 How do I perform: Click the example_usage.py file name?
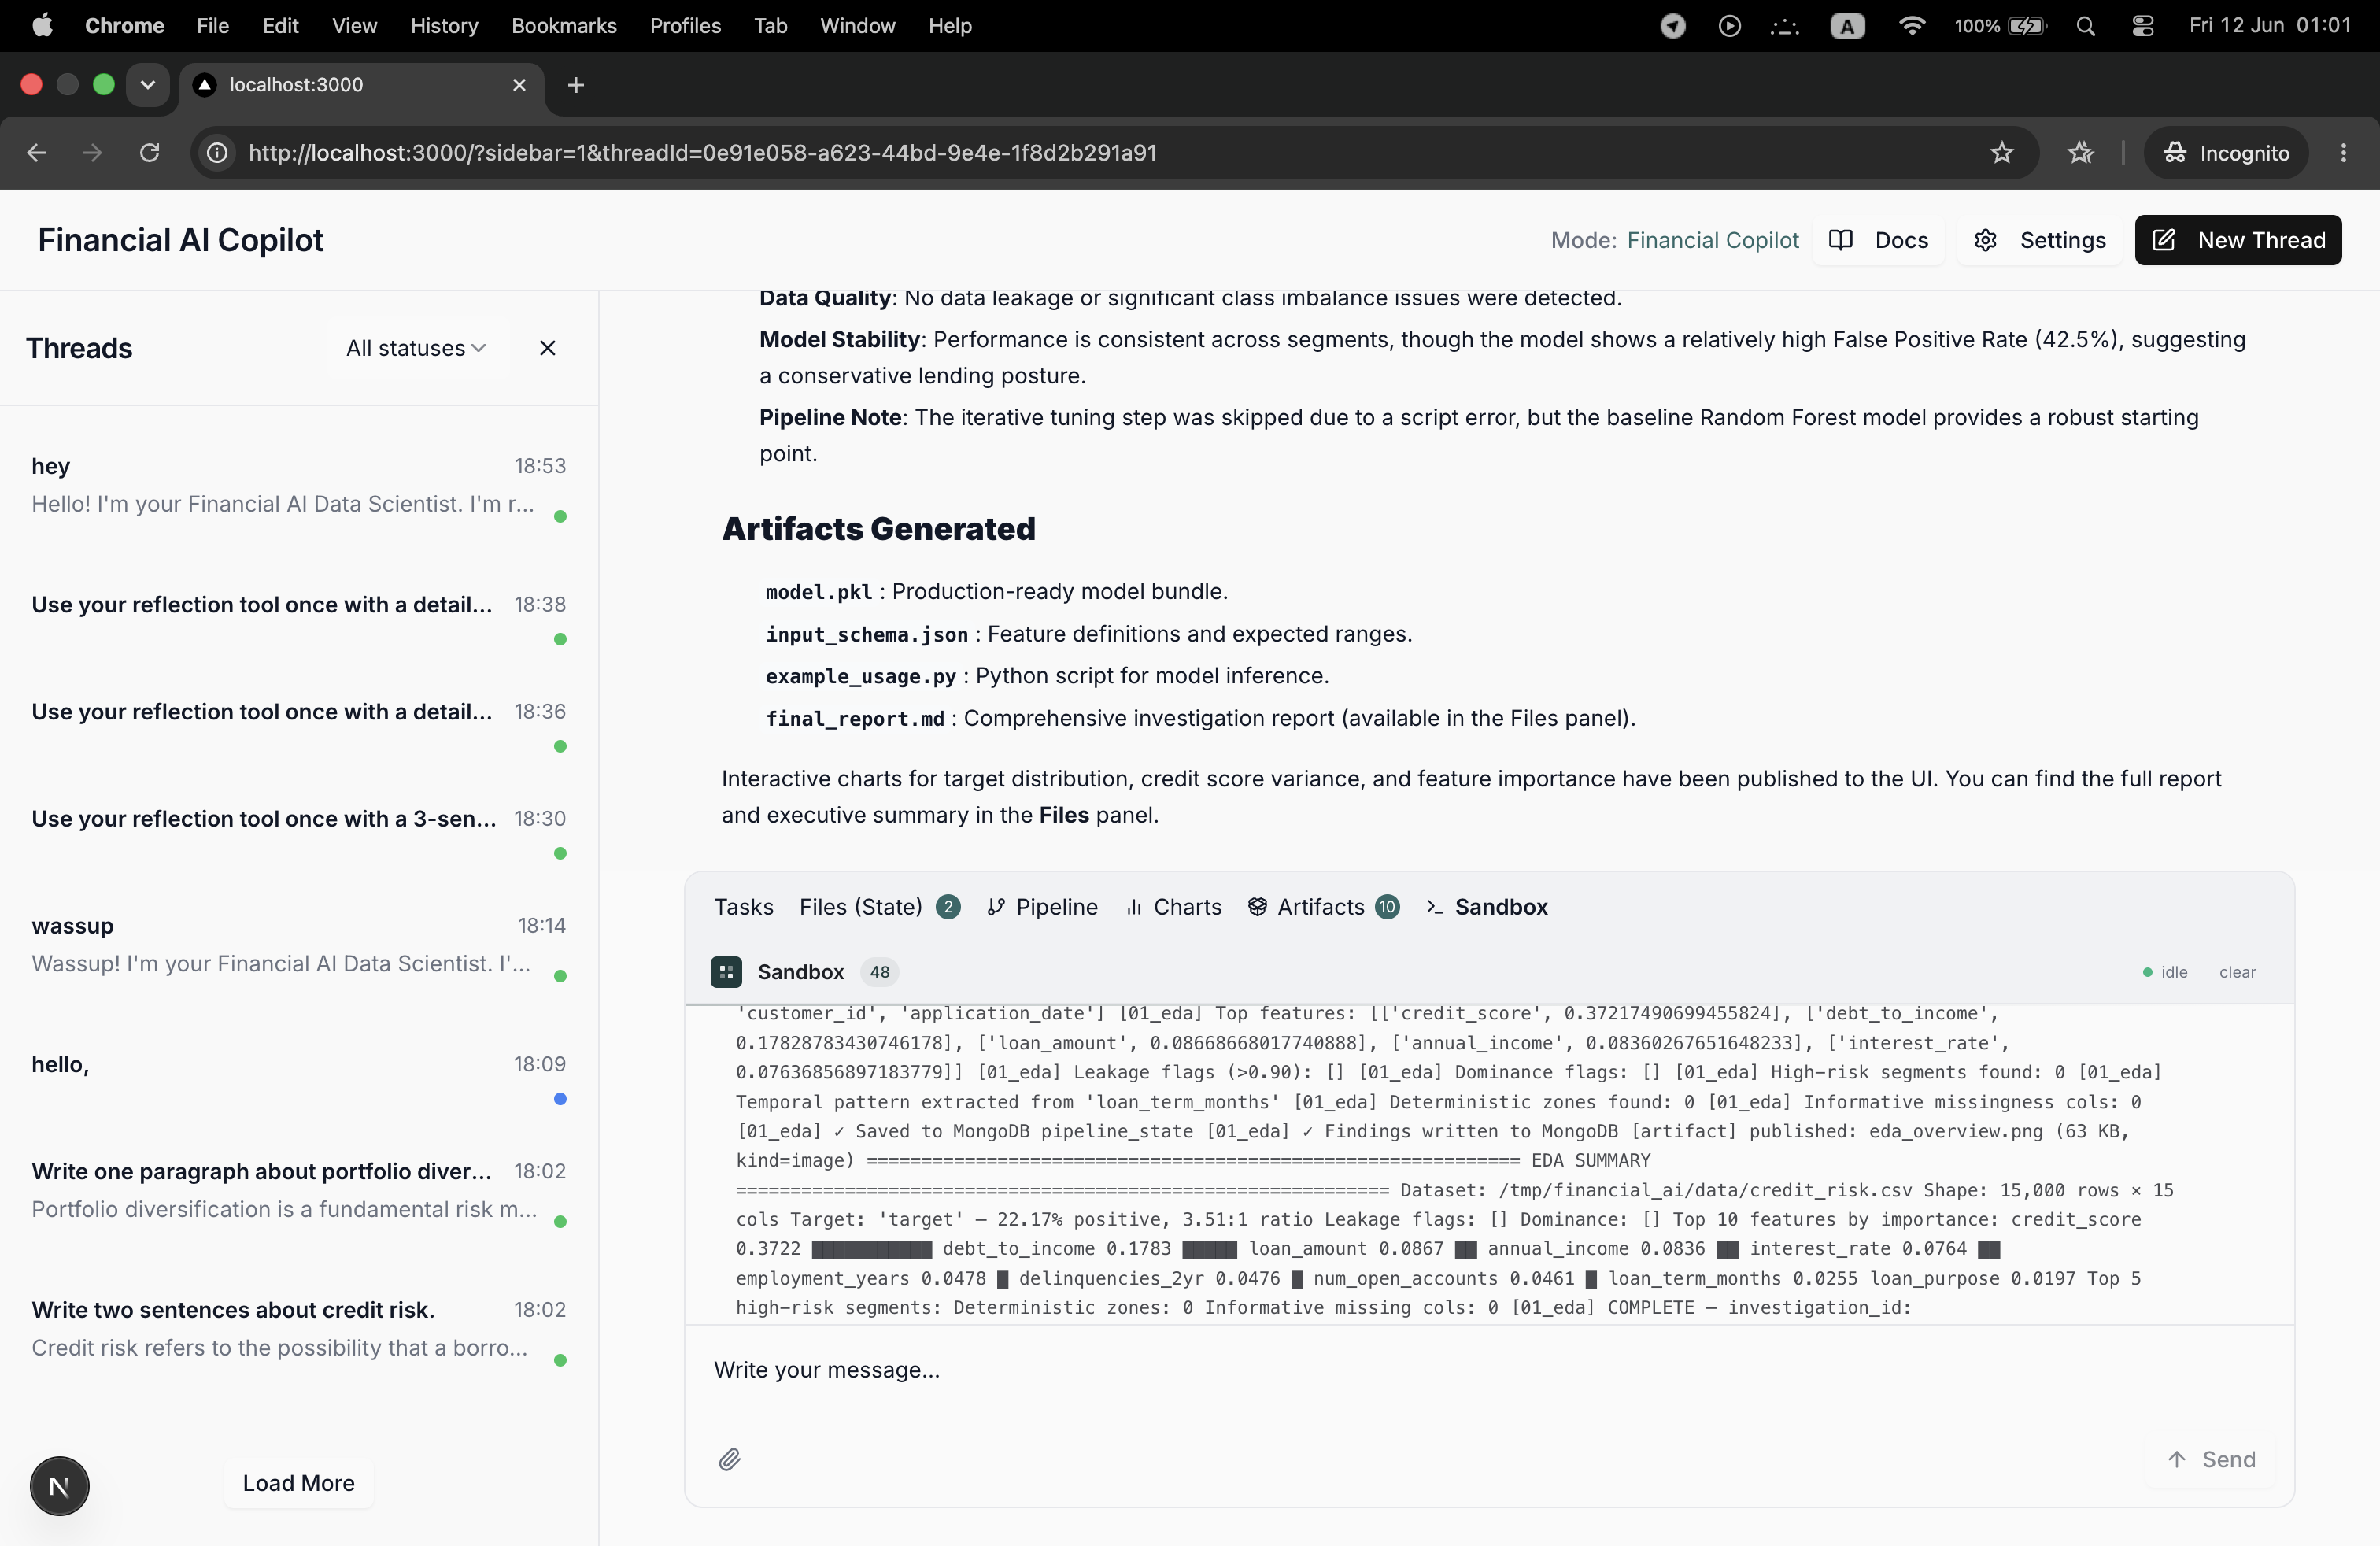pyautogui.click(x=861, y=675)
